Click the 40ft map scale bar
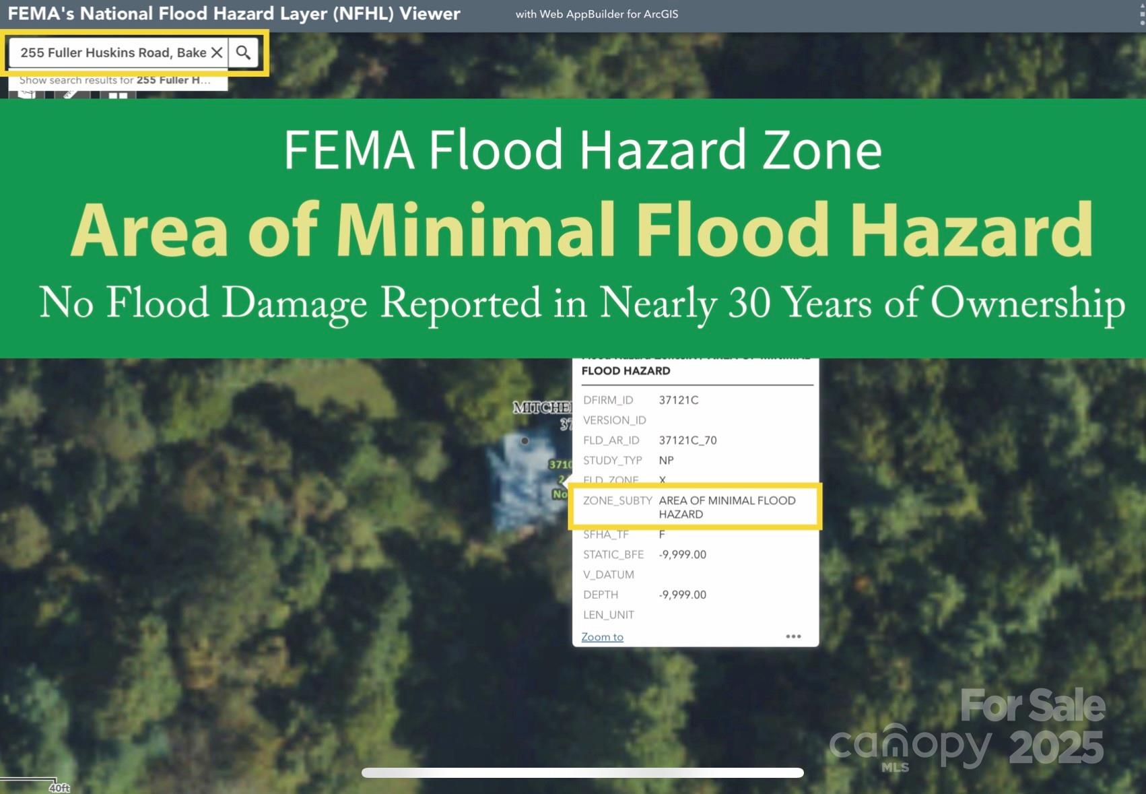1146x794 pixels. (35, 785)
